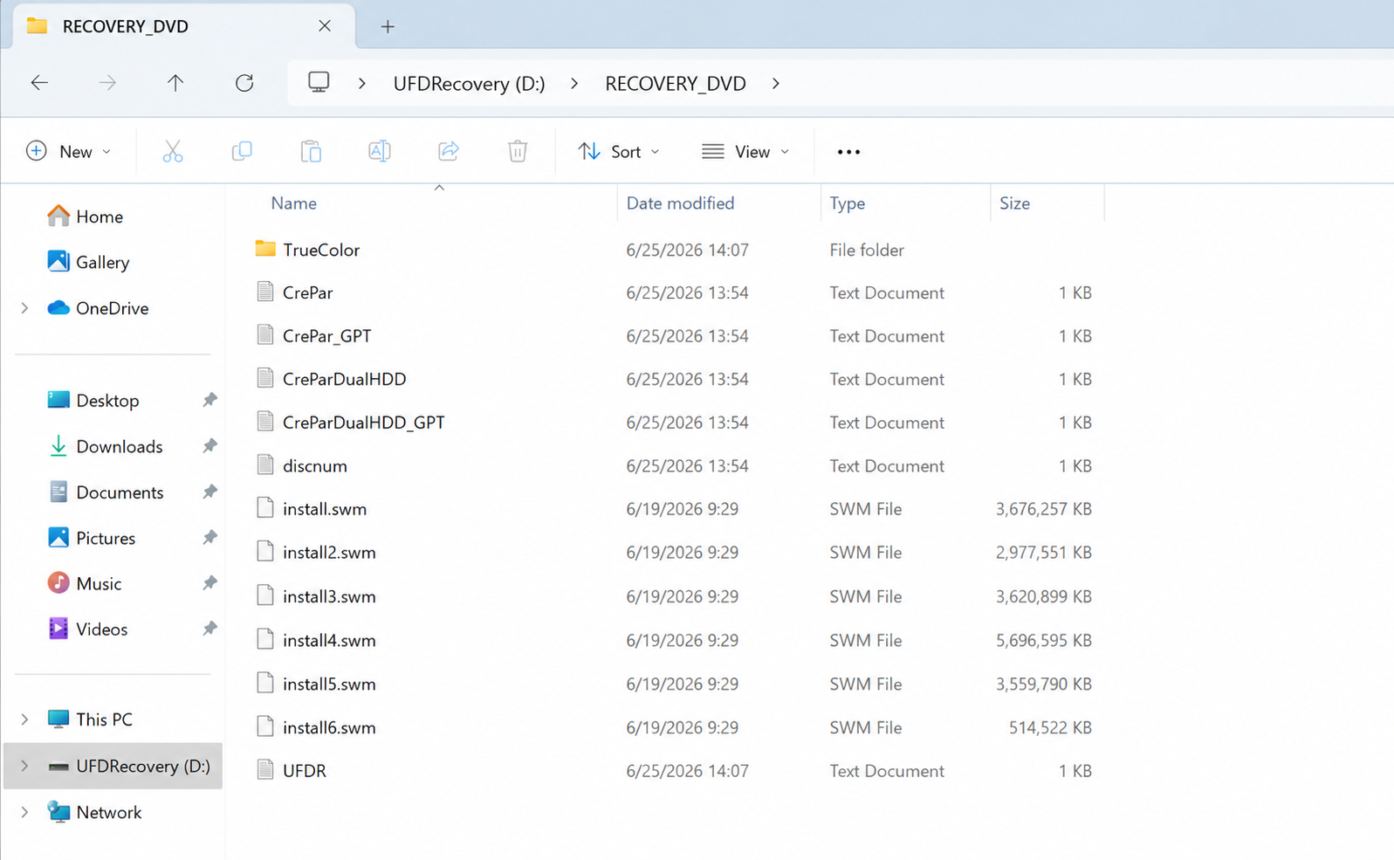Expand chevron after UFDRecovery (D:) breadcrumb
Viewport: 1394px width, 860px height.
click(574, 84)
